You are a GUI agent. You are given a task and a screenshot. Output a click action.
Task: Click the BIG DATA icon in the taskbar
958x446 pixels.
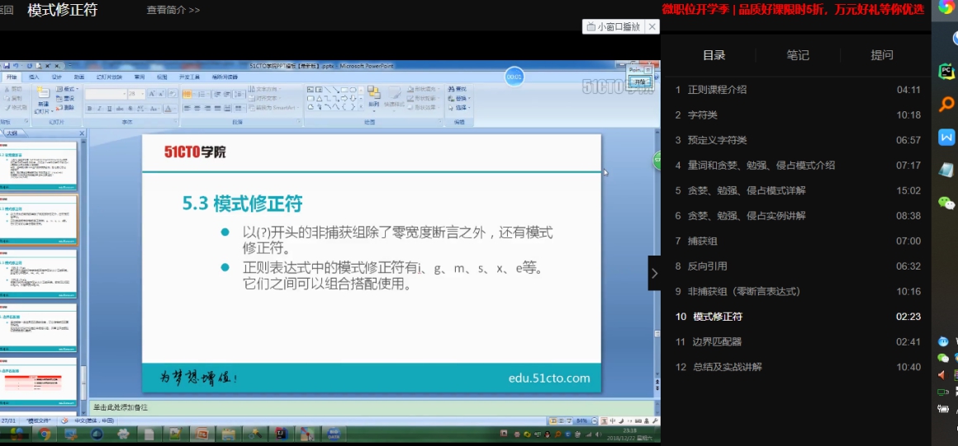[x=334, y=434]
